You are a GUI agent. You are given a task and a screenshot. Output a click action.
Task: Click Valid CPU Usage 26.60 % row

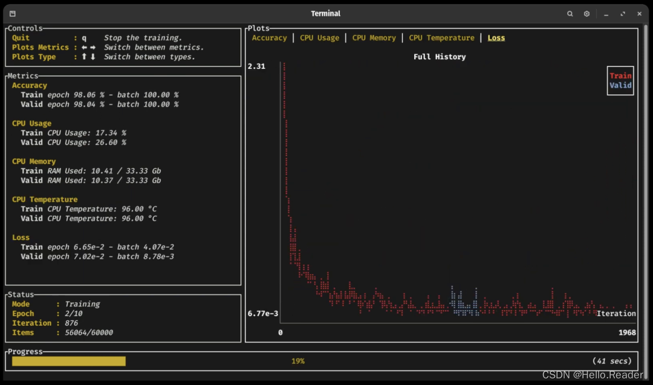[73, 143]
